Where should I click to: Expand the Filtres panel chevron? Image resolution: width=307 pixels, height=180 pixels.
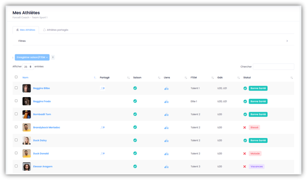click(287, 41)
